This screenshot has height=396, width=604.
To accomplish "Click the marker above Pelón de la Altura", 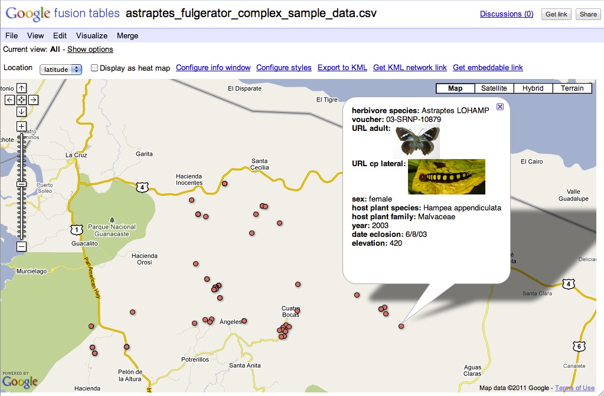I will [126, 346].
